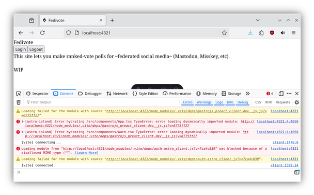Image resolution: width=314 pixels, height=195 pixels.
Task: Switch to the Style Editor tab
Action: [146, 94]
